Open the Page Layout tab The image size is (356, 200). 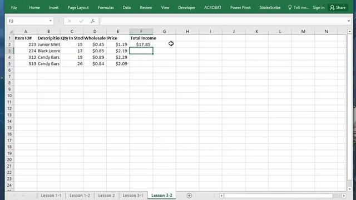coord(78,7)
